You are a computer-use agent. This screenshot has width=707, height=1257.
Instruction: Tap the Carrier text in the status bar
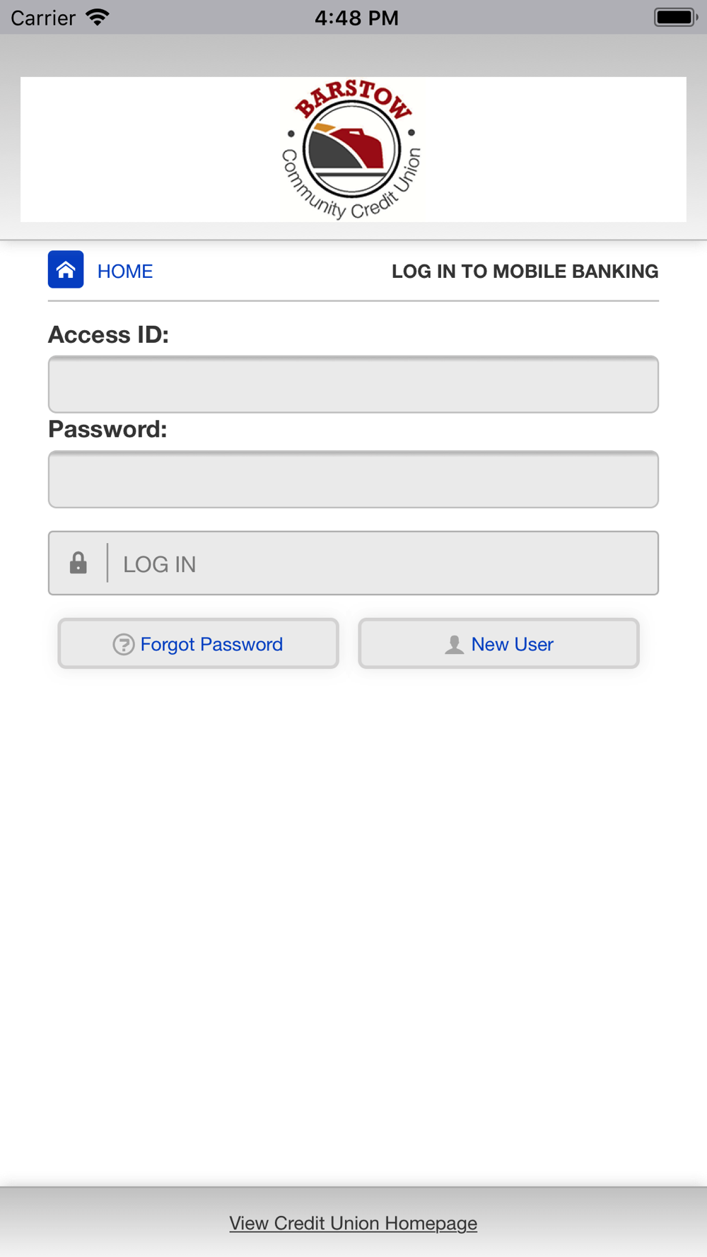coord(43,18)
